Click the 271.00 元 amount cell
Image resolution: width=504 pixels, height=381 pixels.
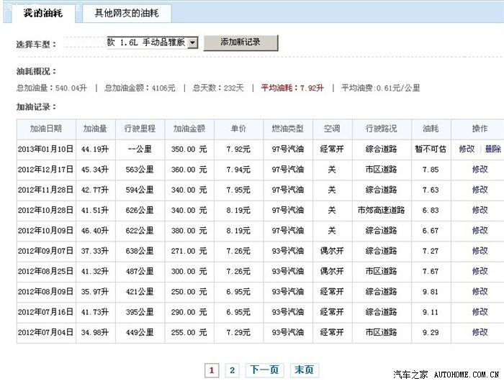[189, 251]
